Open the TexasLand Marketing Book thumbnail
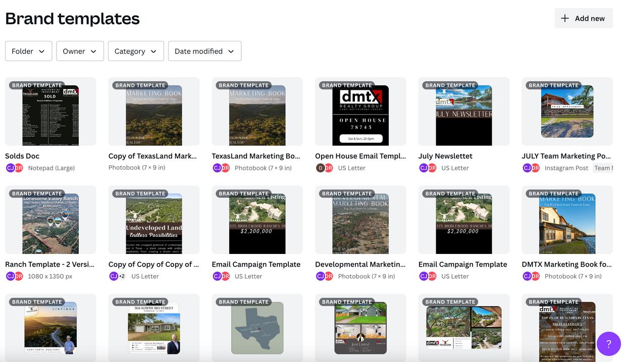 coord(257,112)
